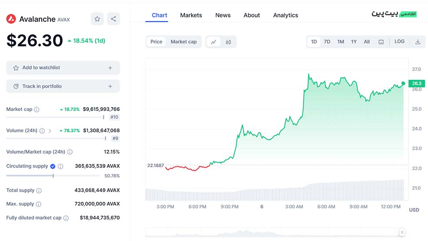This screenshot has height=241, width=428.
Task: Click the chart range slider handle
Action: click(x=402, y=233)
